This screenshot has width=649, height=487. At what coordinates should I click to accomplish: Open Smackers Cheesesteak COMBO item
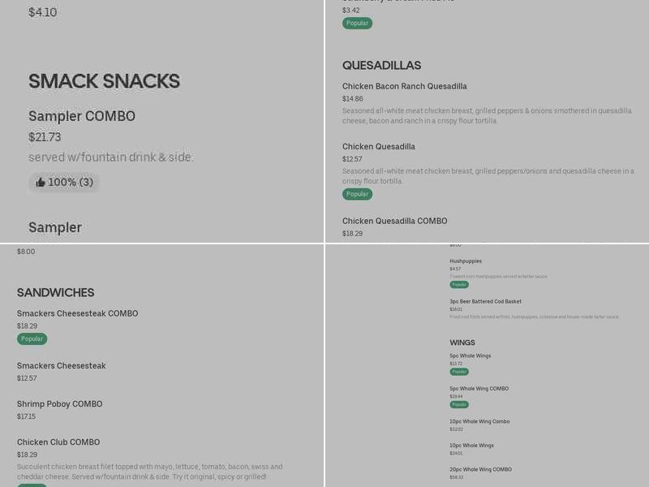tap(77, 313)
